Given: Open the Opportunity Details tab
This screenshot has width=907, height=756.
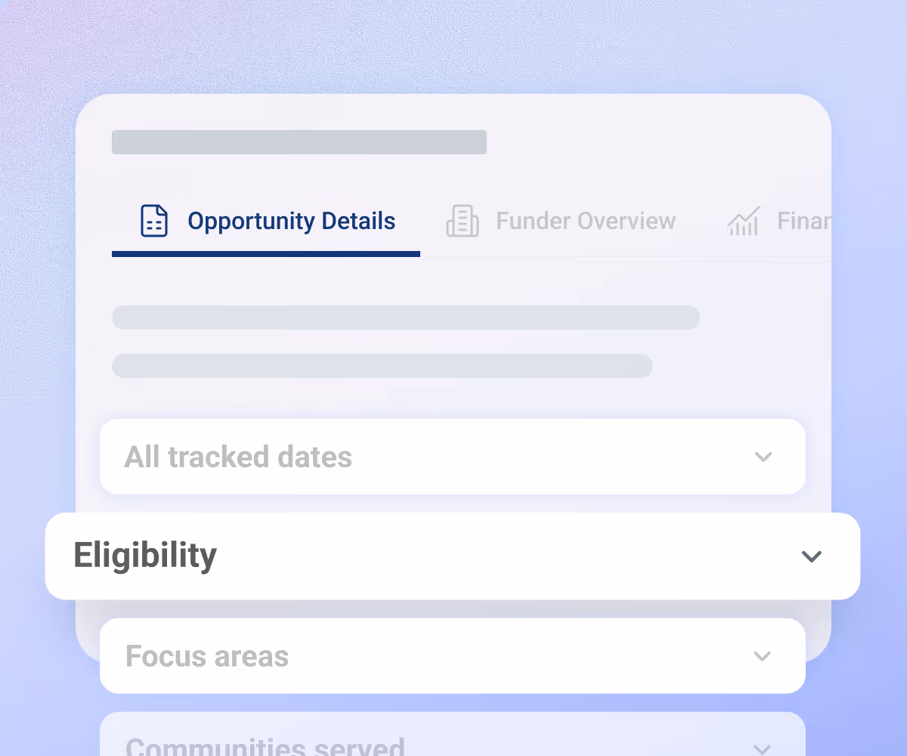Looking at the screenshot, I should (291, 221).
